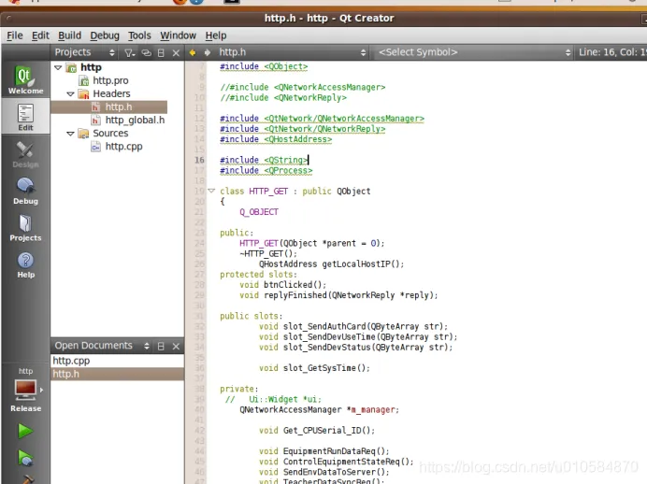Select http.h in Headers tree
This screenshot has width=647, height=484.
coord(119,107)
